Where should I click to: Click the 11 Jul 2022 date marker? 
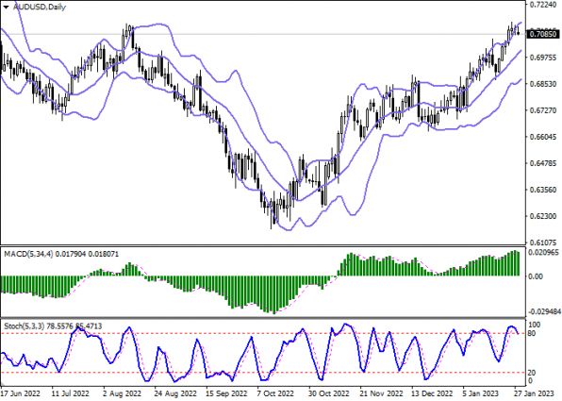coord(70,393)
